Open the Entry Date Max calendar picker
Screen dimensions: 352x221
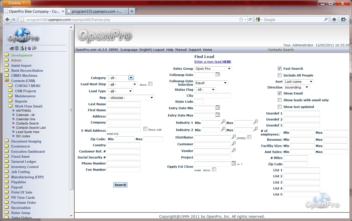click(x=218, y=115)
